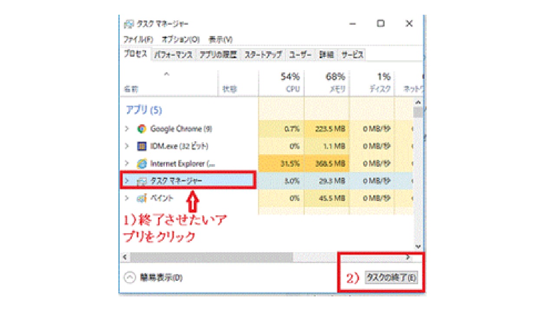Click the 5.0% CPU cell
Image resolution: width=555 pixels, height=312 pixels.
point(281,181)
